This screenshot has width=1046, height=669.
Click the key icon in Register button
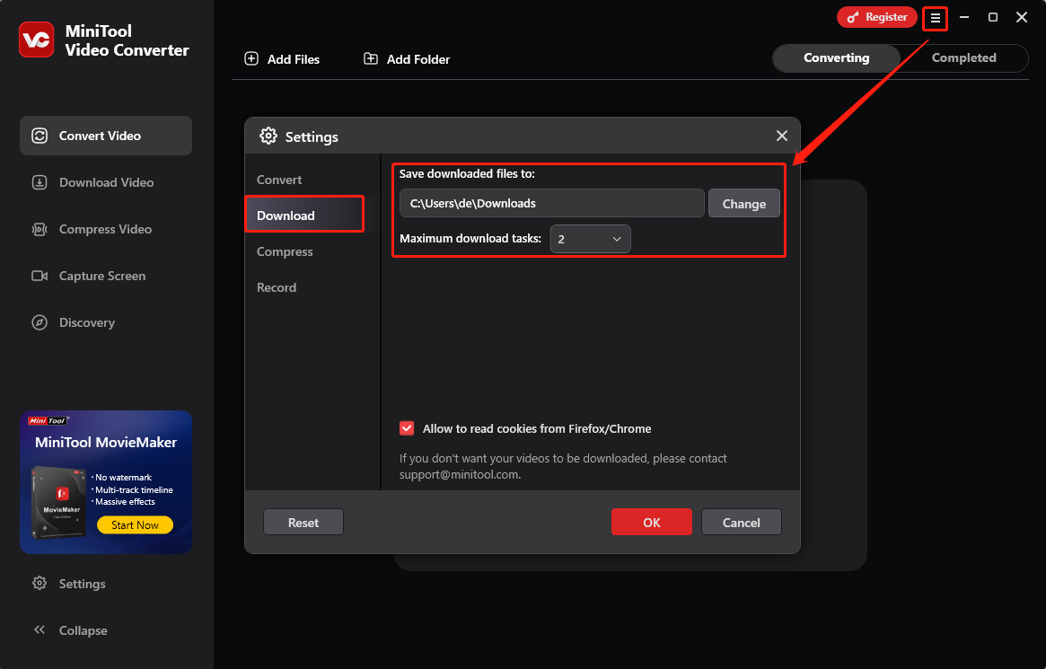coord(853,17)
